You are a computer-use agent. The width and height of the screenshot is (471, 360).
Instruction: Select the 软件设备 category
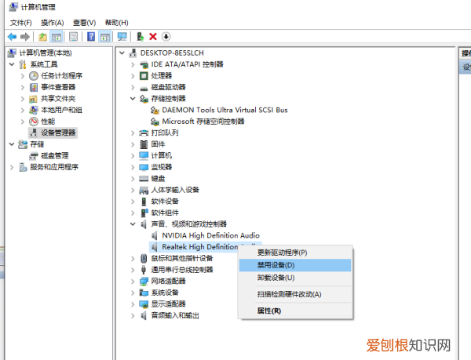[165, 202]
